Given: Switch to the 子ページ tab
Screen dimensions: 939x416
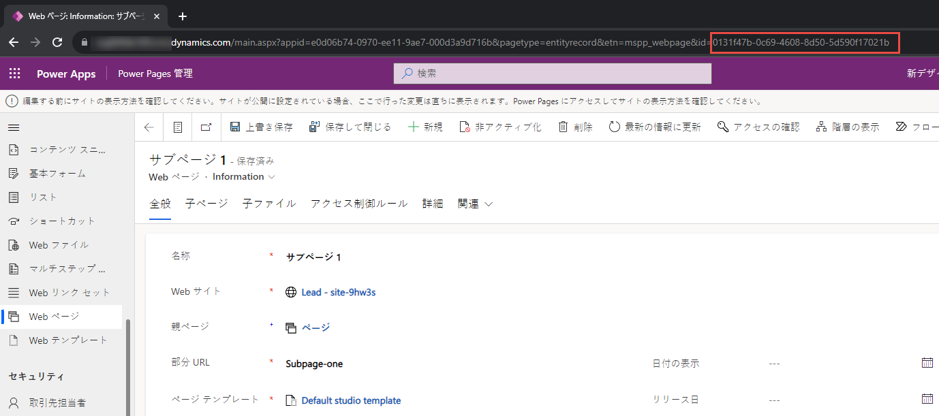Looking at the screenshot, I should tap(206, 204).
